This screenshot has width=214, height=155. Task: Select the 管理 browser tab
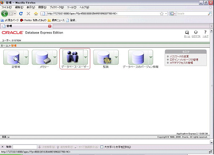(26, 26)
